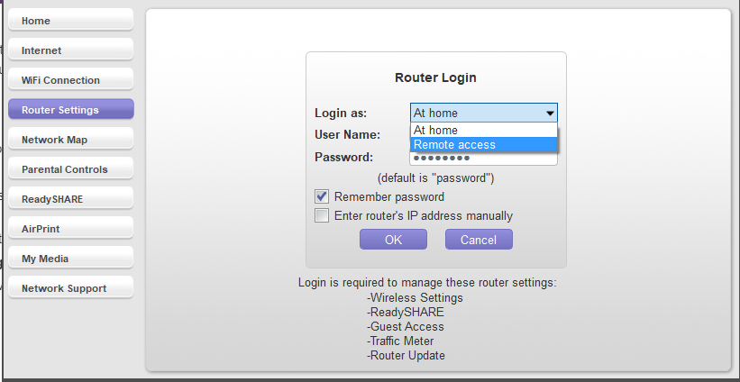Click the -Wireless Settings line
Image resolution: width=740 pixels, height=382 pixels.
coord(415,298)
